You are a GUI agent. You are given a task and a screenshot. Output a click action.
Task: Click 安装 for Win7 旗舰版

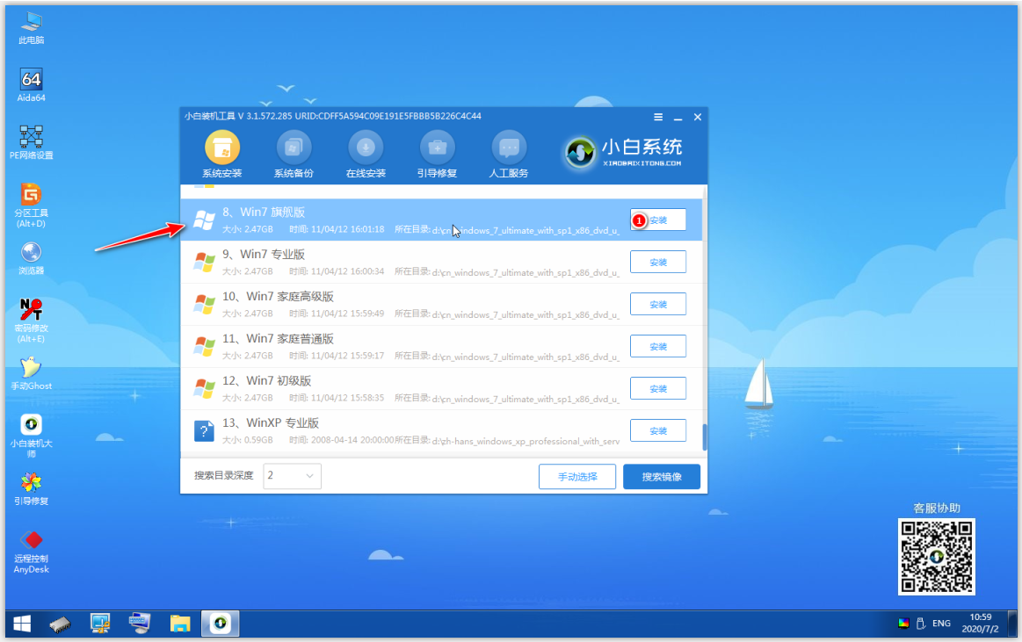(657, 220)
